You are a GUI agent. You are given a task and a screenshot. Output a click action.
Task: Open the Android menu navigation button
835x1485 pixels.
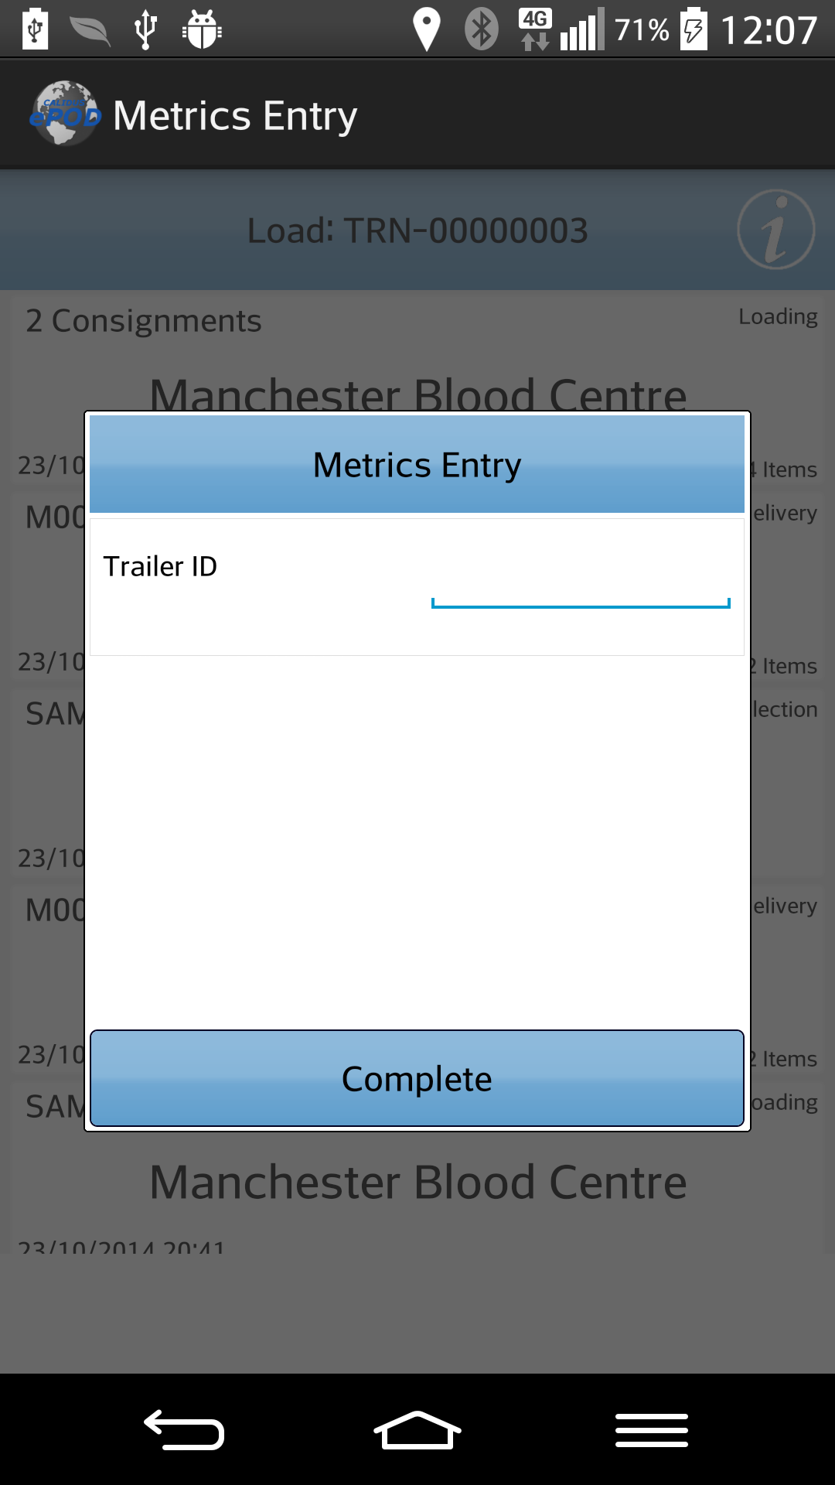pos(652,1429)
